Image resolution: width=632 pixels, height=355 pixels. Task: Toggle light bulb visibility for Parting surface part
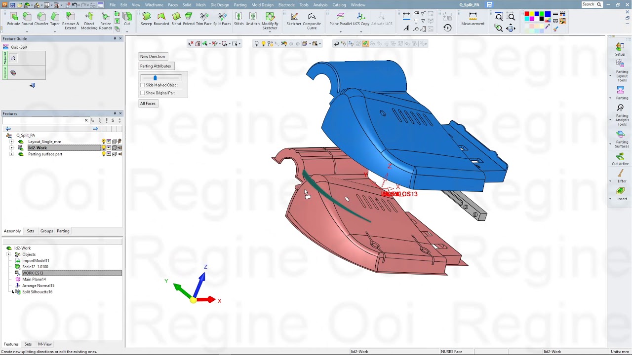(104, 154)
